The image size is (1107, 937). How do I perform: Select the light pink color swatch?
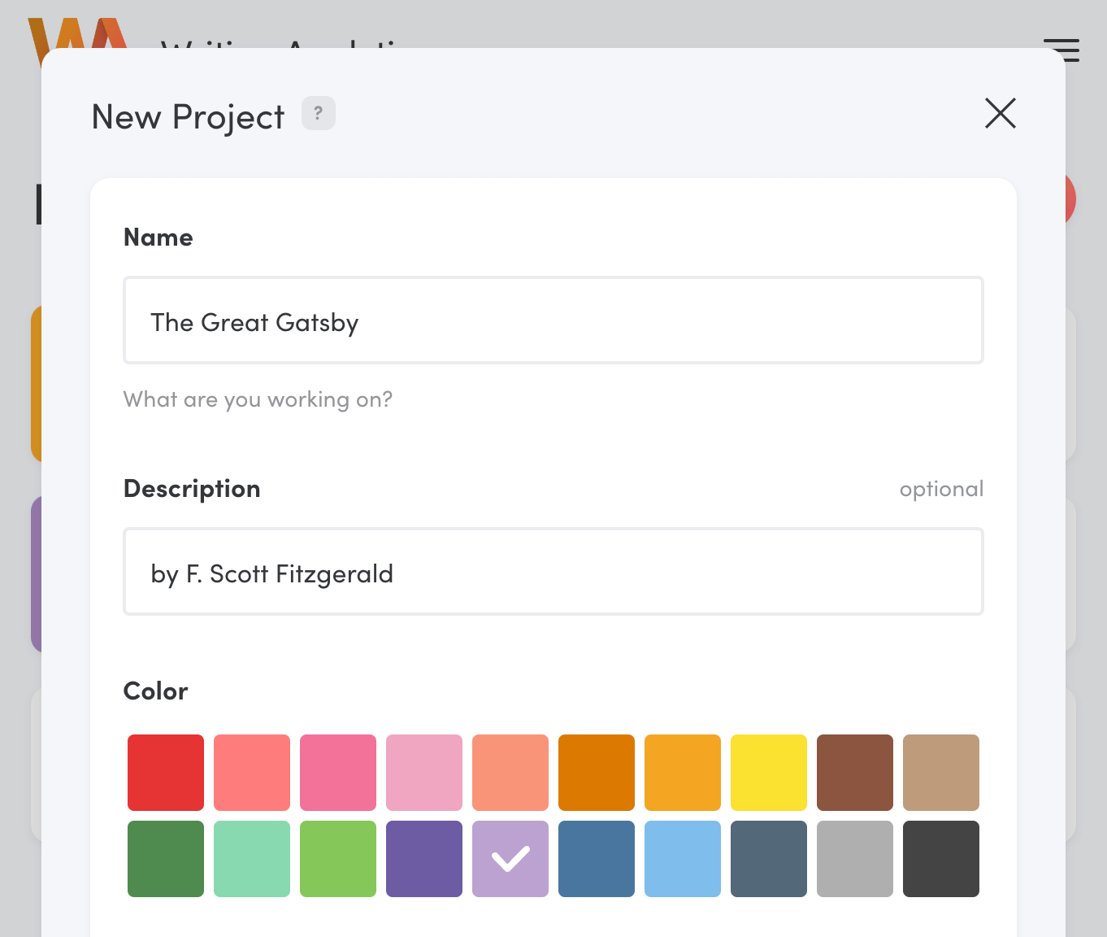[424, 773]
